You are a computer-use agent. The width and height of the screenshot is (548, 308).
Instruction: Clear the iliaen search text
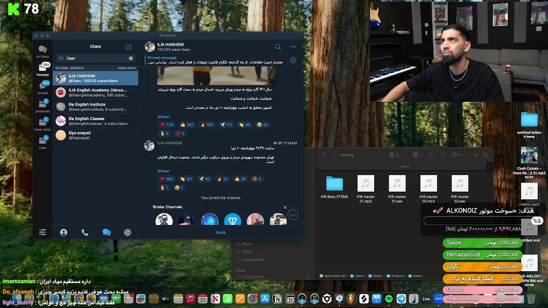[x=131, y=58]
